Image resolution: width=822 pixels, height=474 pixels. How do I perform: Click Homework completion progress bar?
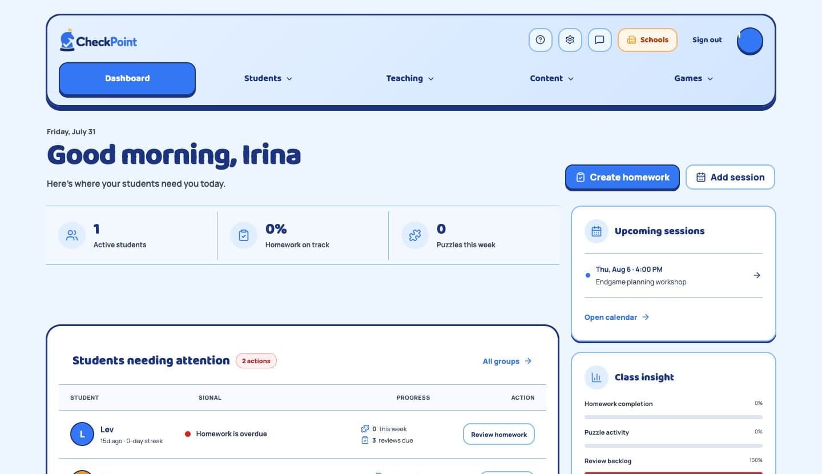coord(674,417)
